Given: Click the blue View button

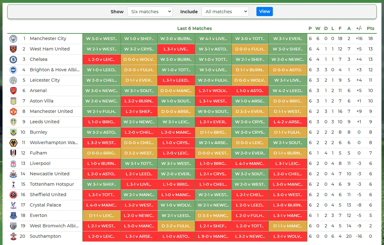Looking at the screenshot, I should coord(265,12).
